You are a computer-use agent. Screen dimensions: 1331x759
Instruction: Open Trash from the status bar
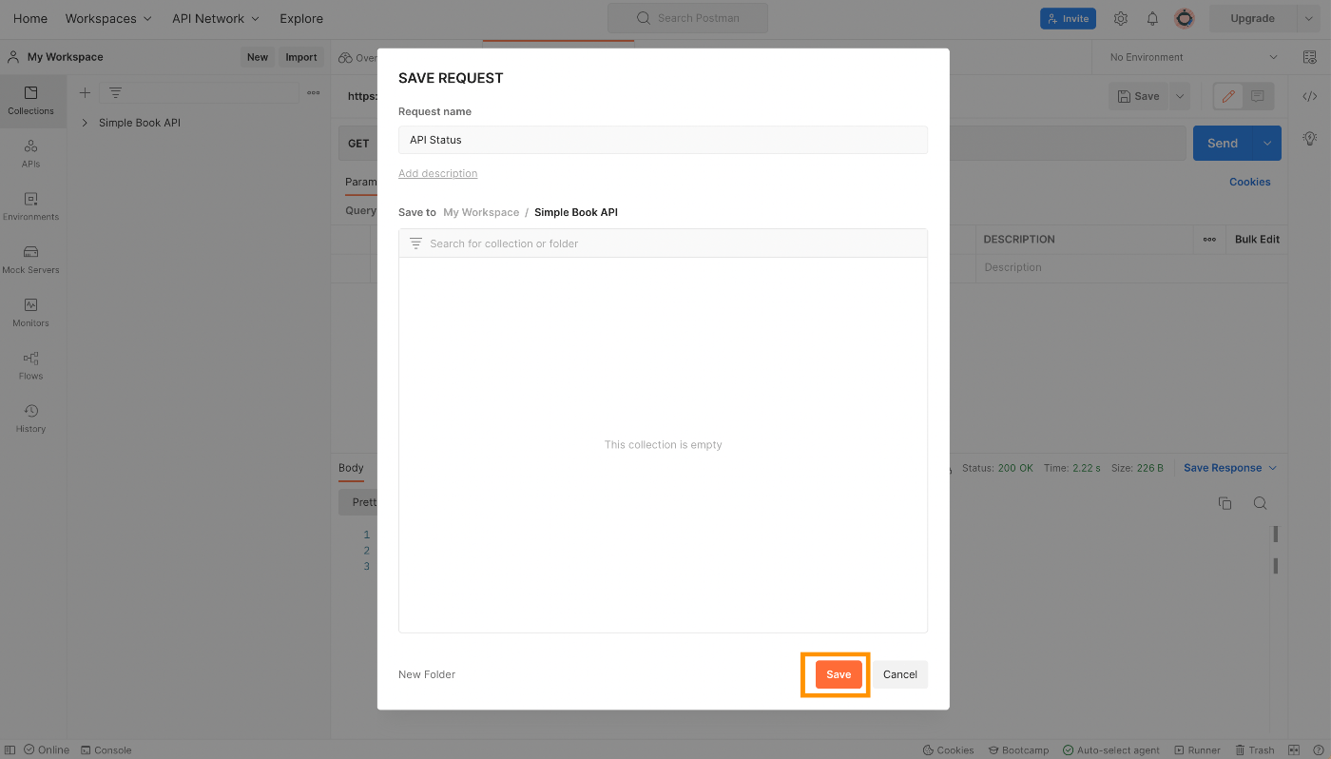[1255, 749]
